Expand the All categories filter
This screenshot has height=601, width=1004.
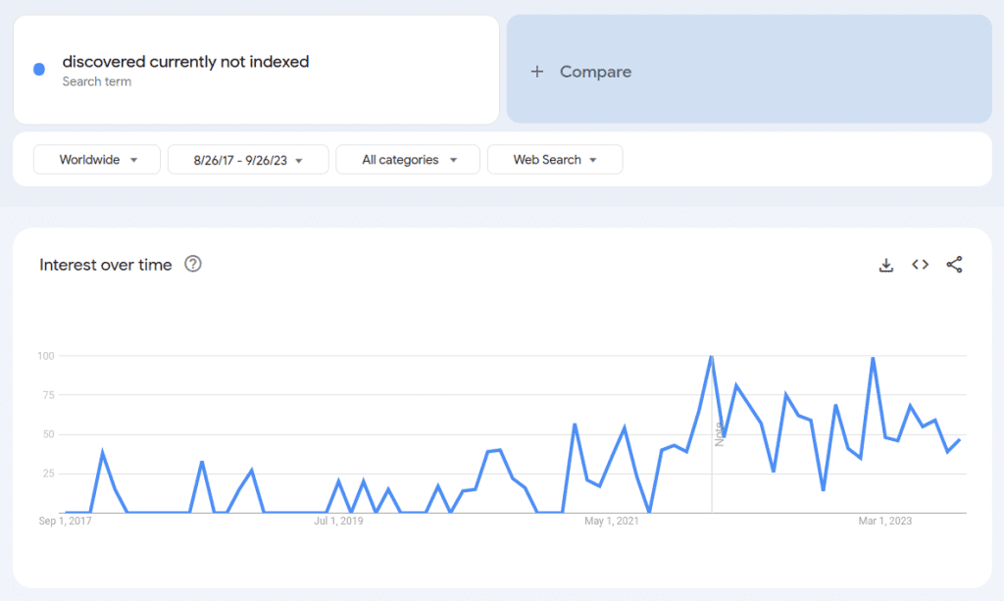click(x=407, y=159)
